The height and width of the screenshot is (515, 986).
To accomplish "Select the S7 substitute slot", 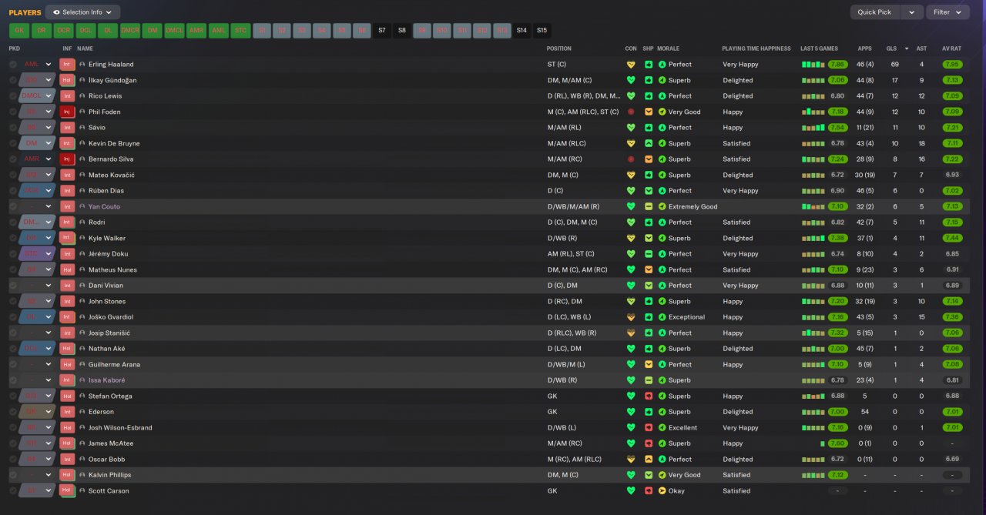I will coord(381,31).
